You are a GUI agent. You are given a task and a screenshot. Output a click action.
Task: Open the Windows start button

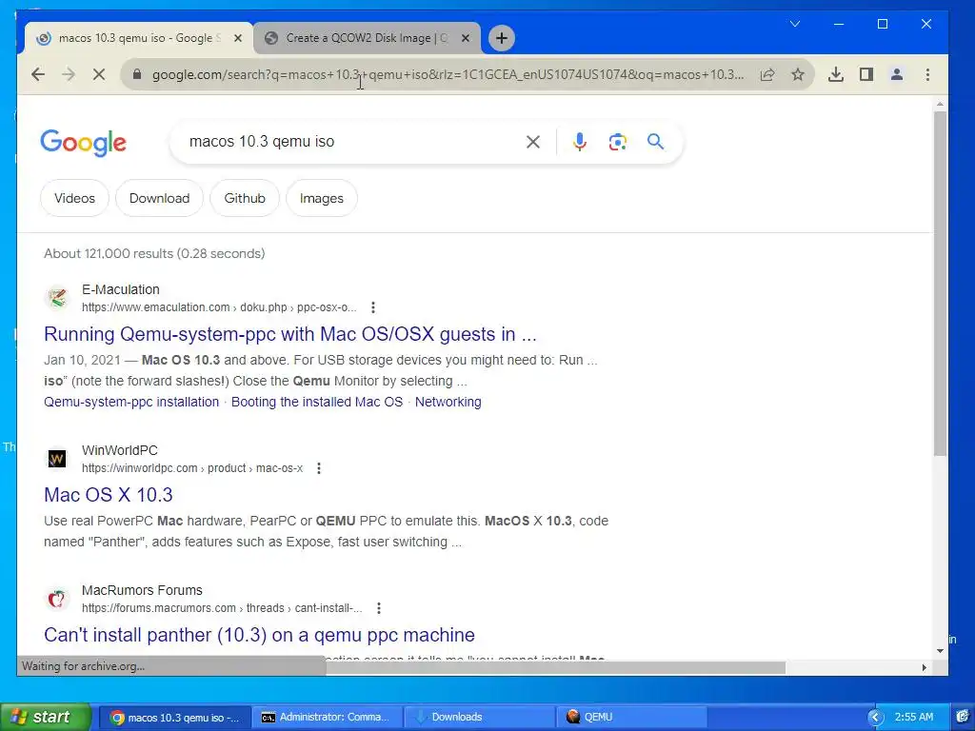(x=46, y=718)
